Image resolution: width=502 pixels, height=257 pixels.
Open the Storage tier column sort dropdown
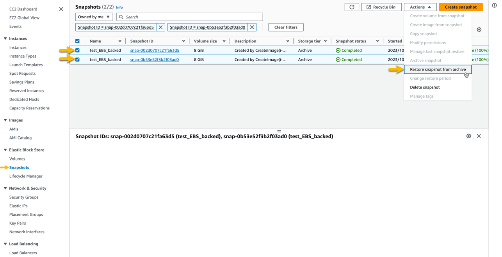325,41
